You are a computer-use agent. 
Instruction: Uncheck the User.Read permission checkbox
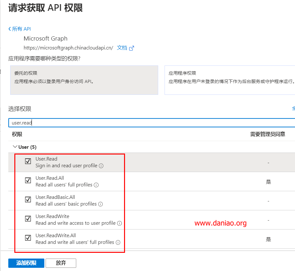(x=28, y=161)
